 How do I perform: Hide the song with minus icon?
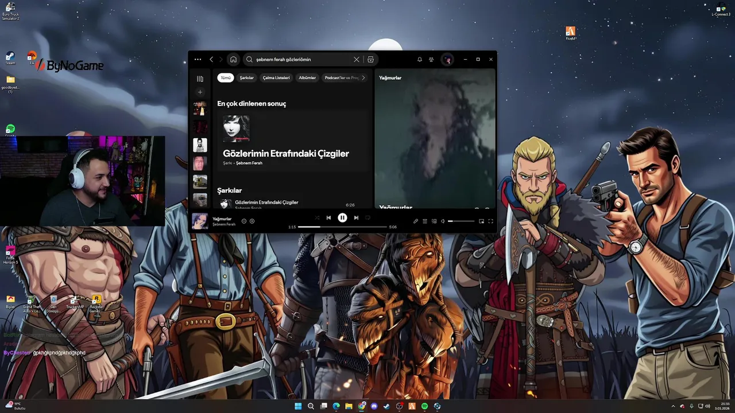click(x=244, y=221)
